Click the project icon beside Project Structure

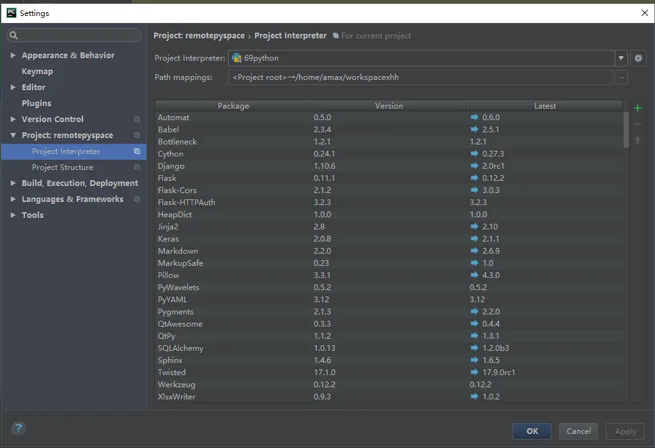[137, 167]
